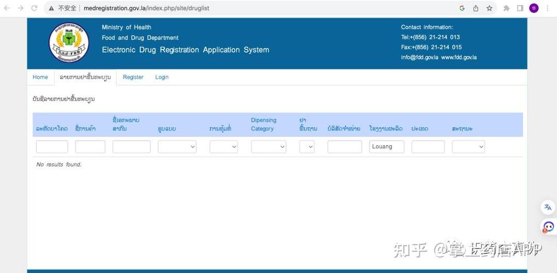The image size is (557, 273).
Task: Sort by the first column, registration number
Action: tap(52, 128)
